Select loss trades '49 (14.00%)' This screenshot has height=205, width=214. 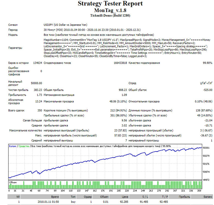205,116
